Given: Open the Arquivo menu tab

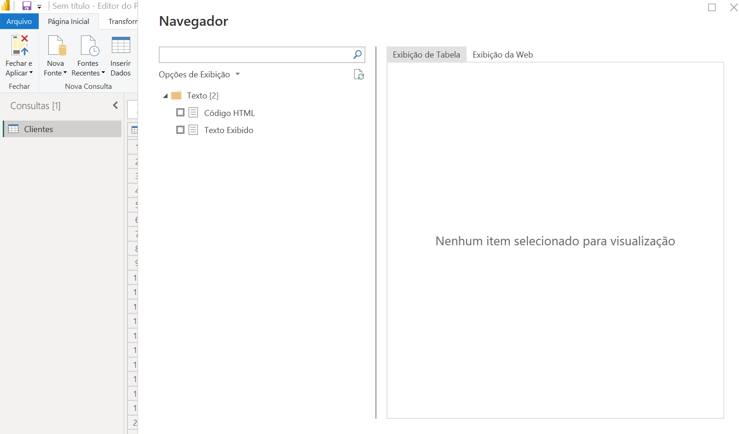Looking at the screenshot, I should pos(19,22).
